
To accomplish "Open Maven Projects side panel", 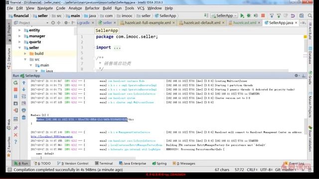I will (310, 104).
